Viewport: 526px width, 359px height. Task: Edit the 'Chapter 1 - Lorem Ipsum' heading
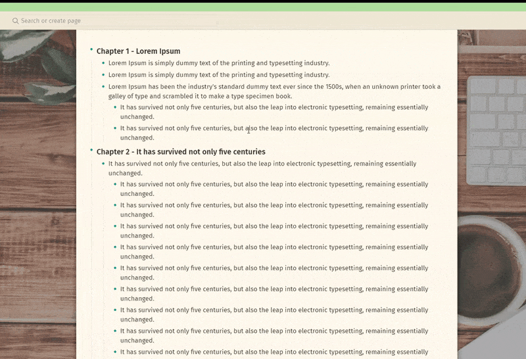[x=138, y=51]
